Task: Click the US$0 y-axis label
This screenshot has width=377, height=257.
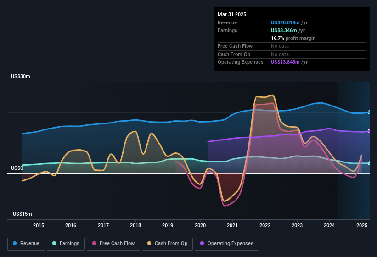Action: click(17, 168)
